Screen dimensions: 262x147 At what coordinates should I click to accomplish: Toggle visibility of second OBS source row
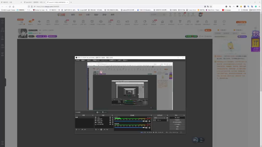click(110, 119)
